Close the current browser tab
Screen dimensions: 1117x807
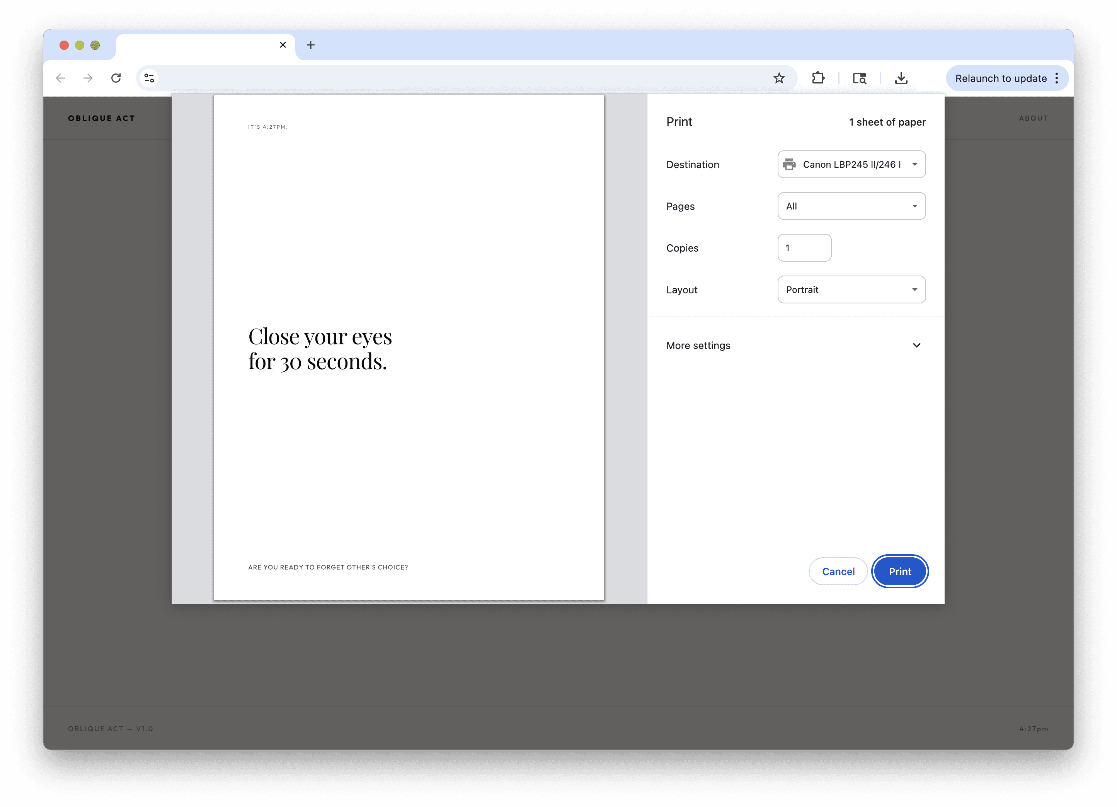(x=283, y=45)
